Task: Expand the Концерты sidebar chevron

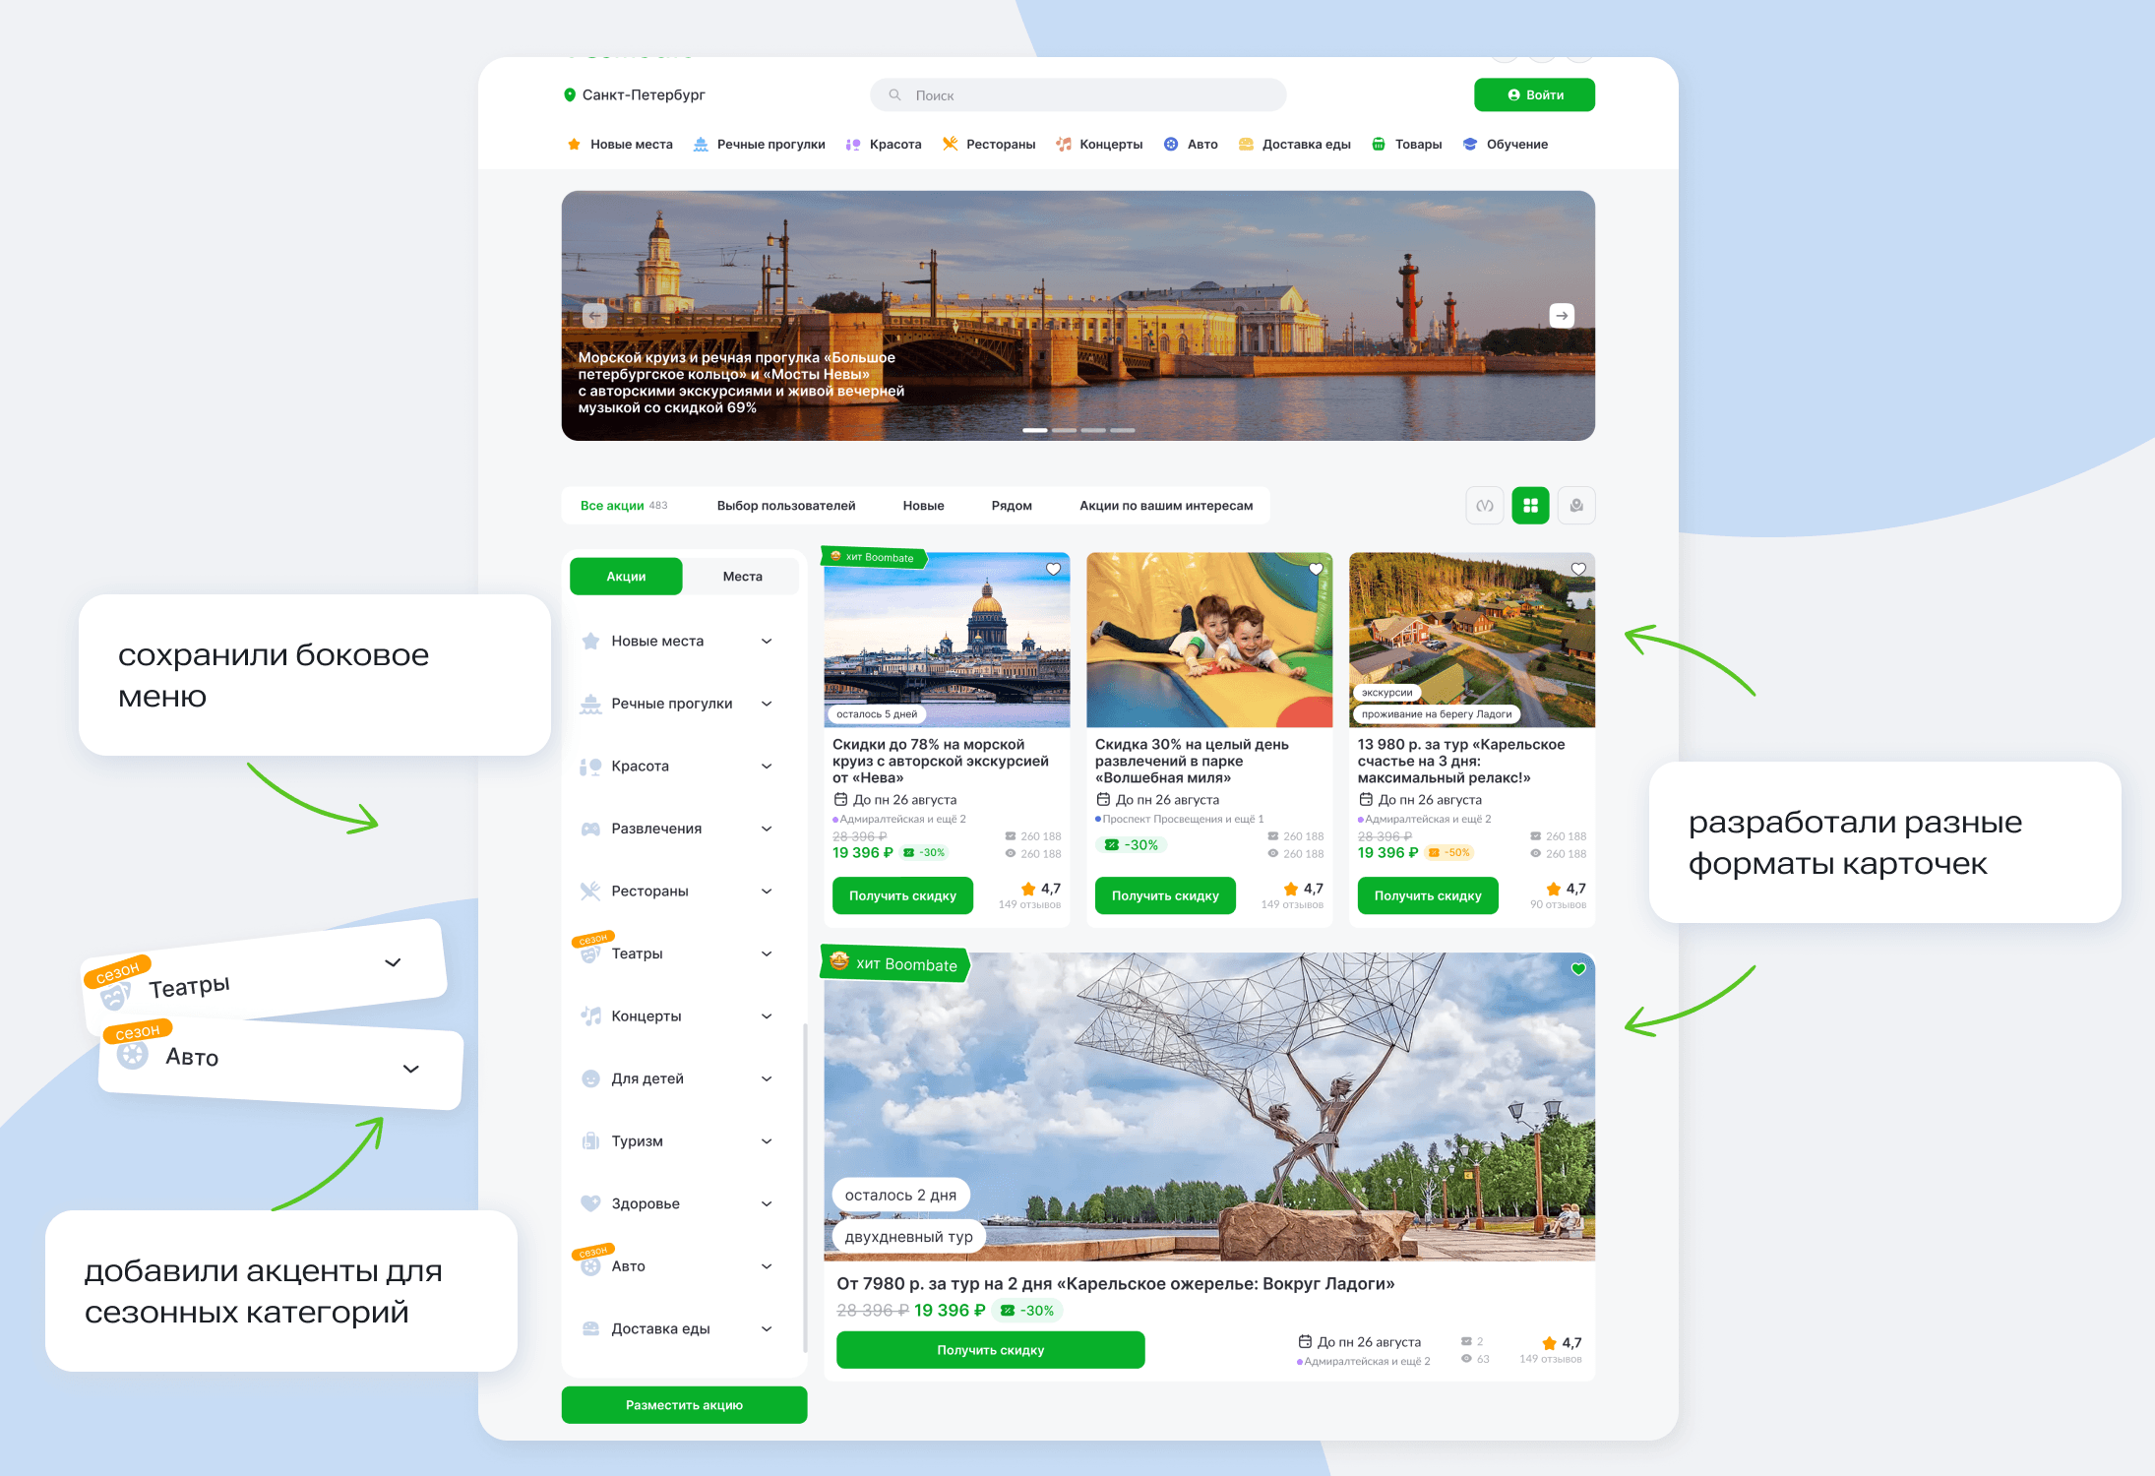Action: tap(767, 1016)
